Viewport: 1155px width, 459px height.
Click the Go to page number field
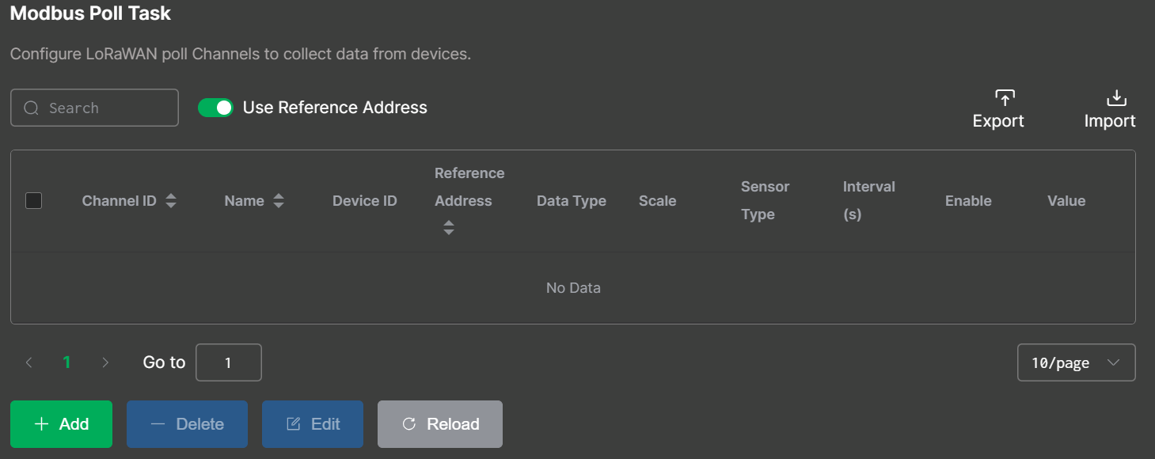point(229,362)
